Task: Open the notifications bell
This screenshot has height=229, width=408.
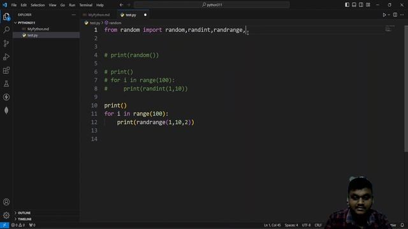Action: (x=402, y=225)
